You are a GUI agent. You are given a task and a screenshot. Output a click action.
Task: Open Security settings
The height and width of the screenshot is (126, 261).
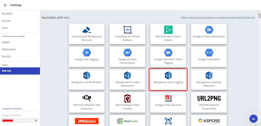click(x=6, y=56)
